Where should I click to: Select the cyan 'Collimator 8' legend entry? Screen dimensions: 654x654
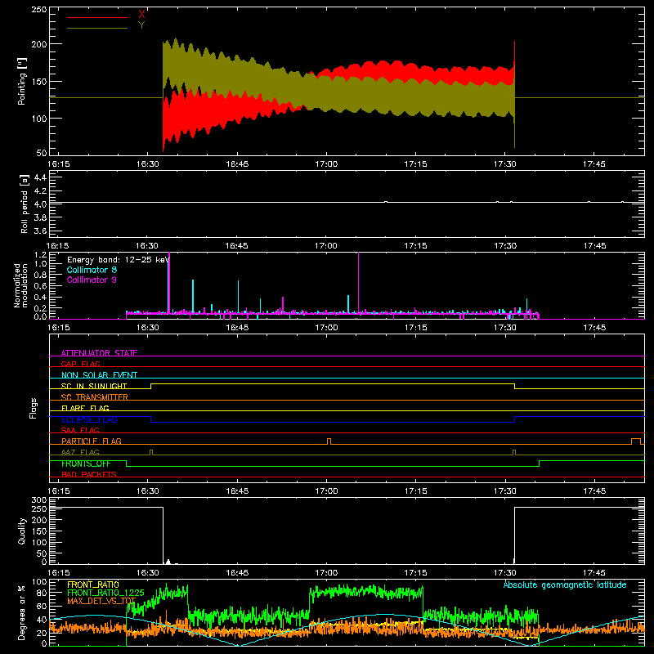[x=92, y=270]
